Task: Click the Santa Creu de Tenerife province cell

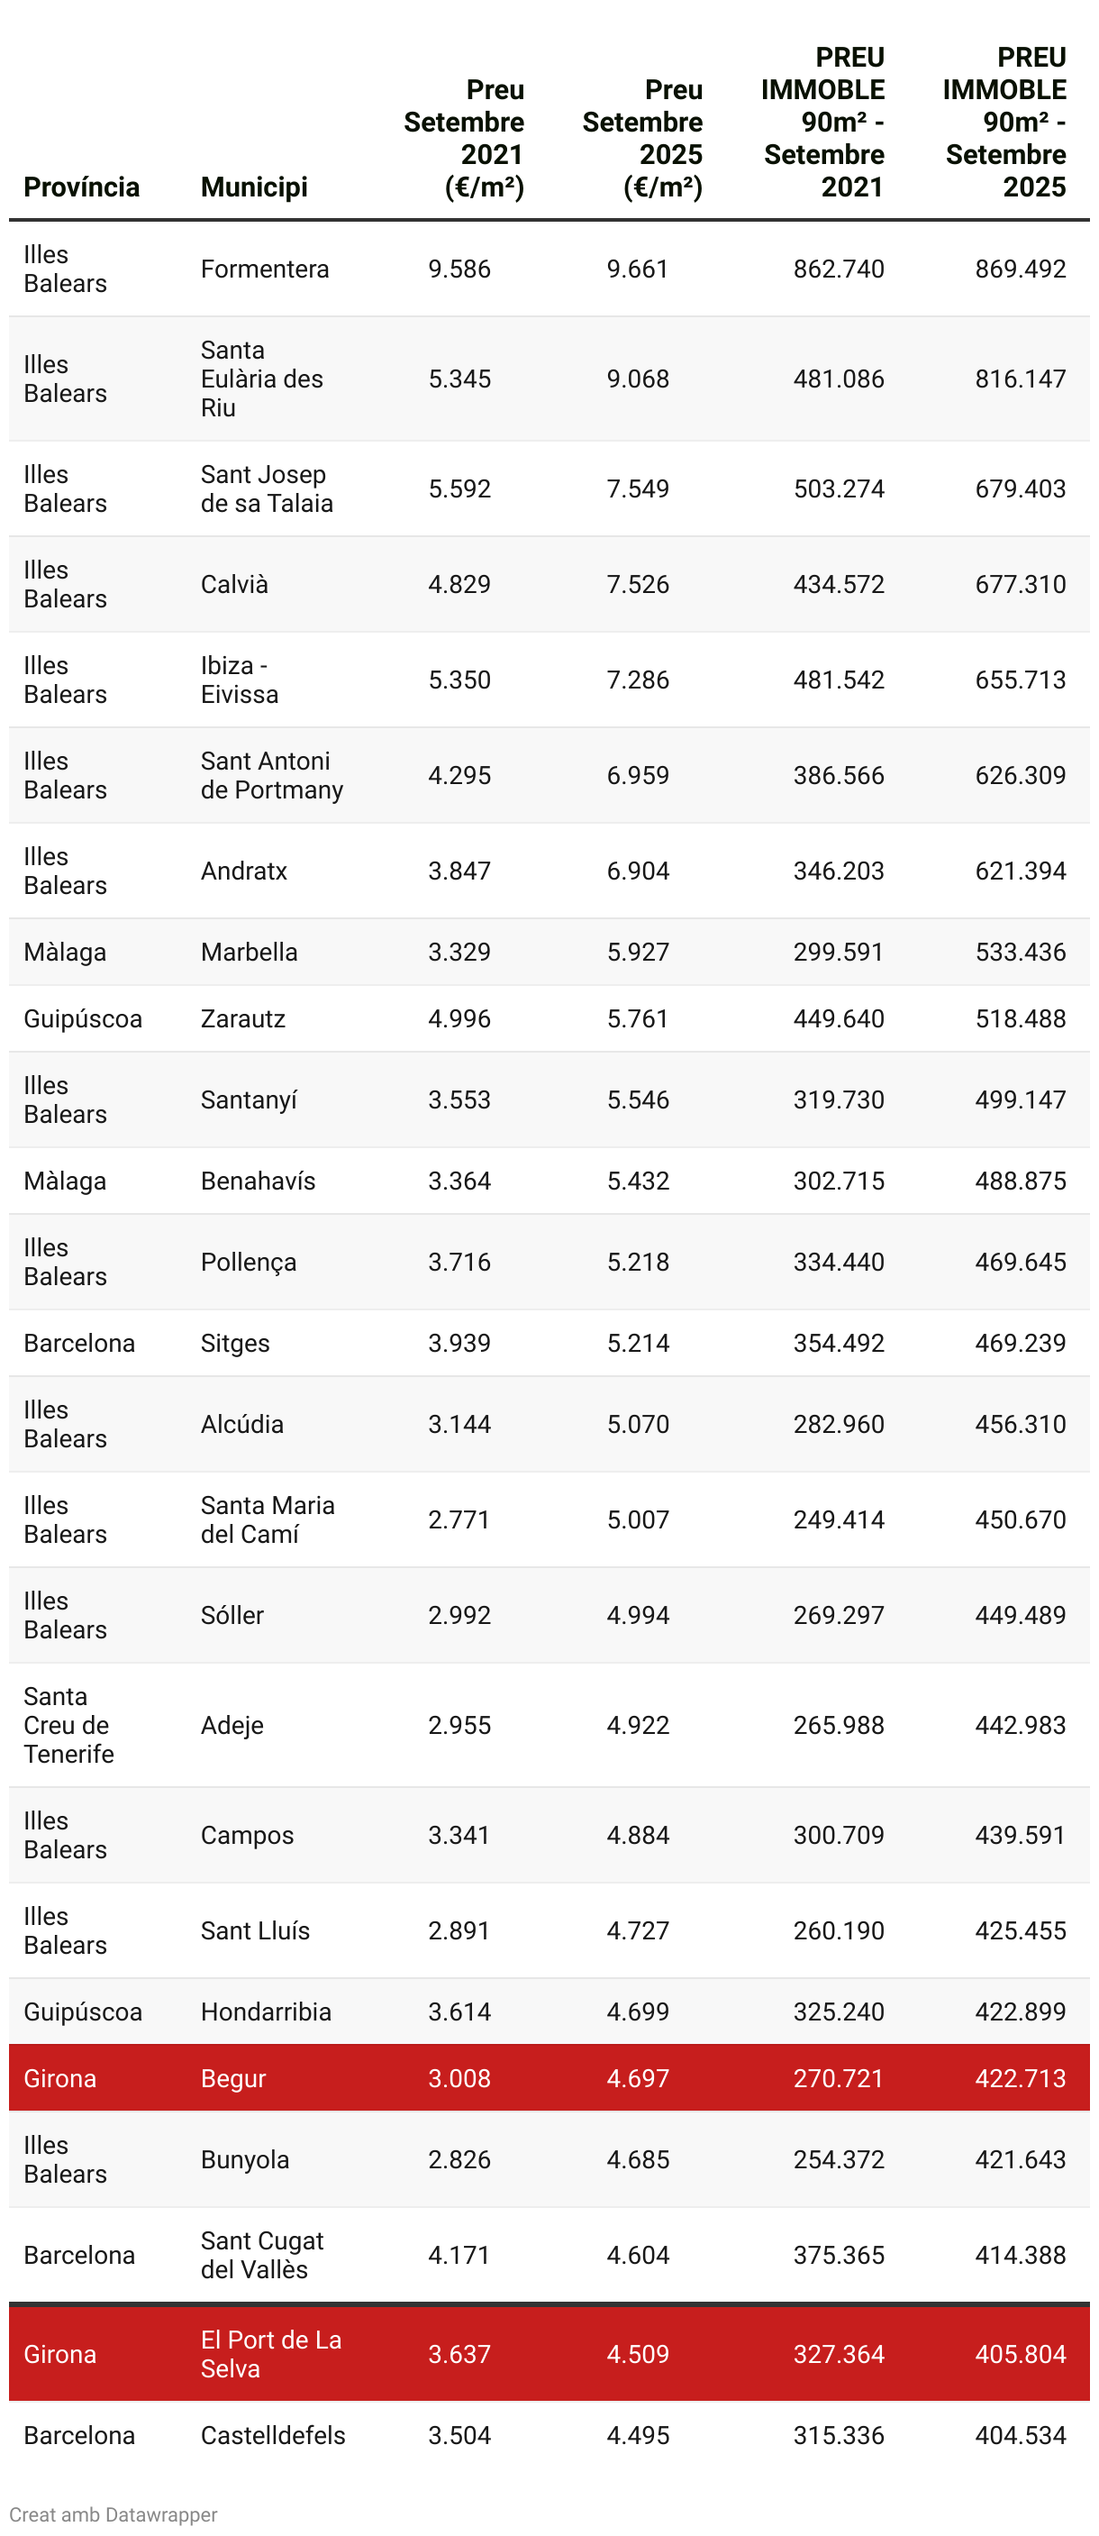Action: pyautogui.click(x=68, y=1725)
